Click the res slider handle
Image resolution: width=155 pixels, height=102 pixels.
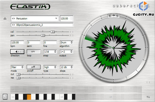(18, 78)
